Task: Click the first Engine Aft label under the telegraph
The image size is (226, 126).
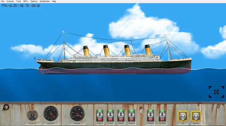Action: point(33,123)
